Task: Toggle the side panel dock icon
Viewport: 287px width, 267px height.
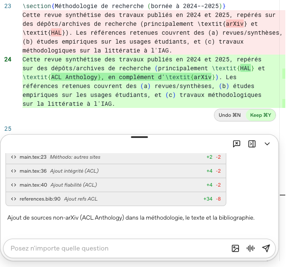Action: 252,144
